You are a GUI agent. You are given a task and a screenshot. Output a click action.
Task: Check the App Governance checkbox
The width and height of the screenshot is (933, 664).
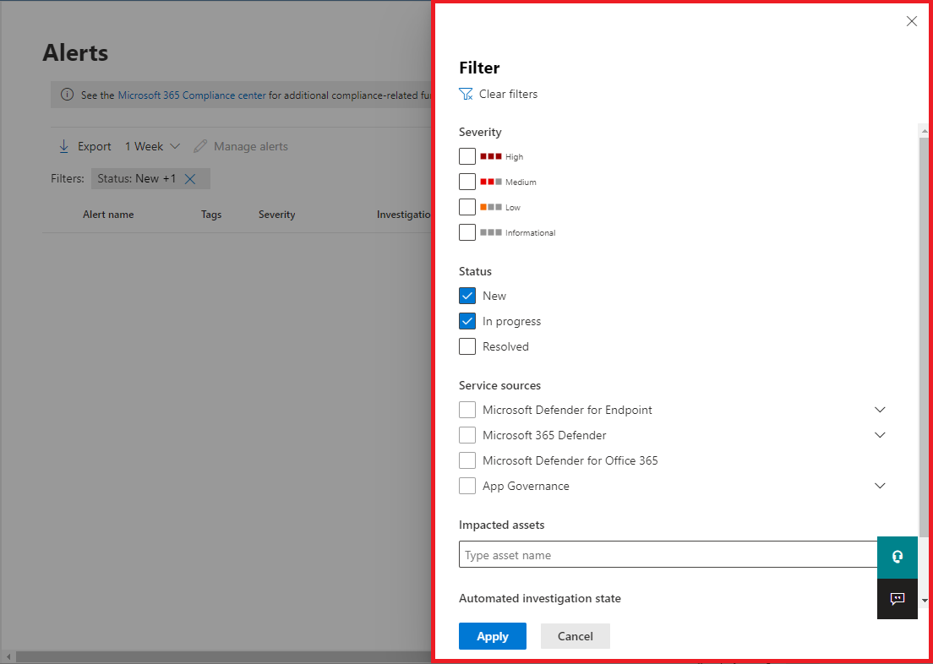click(467, 486)
